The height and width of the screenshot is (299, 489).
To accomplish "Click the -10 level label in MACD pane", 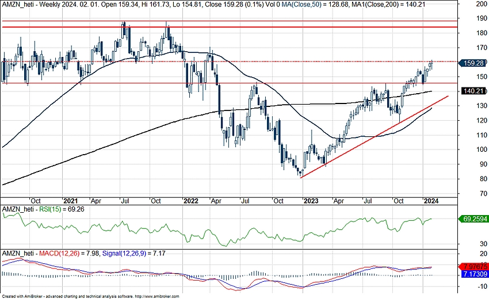I will click(482, 286).
